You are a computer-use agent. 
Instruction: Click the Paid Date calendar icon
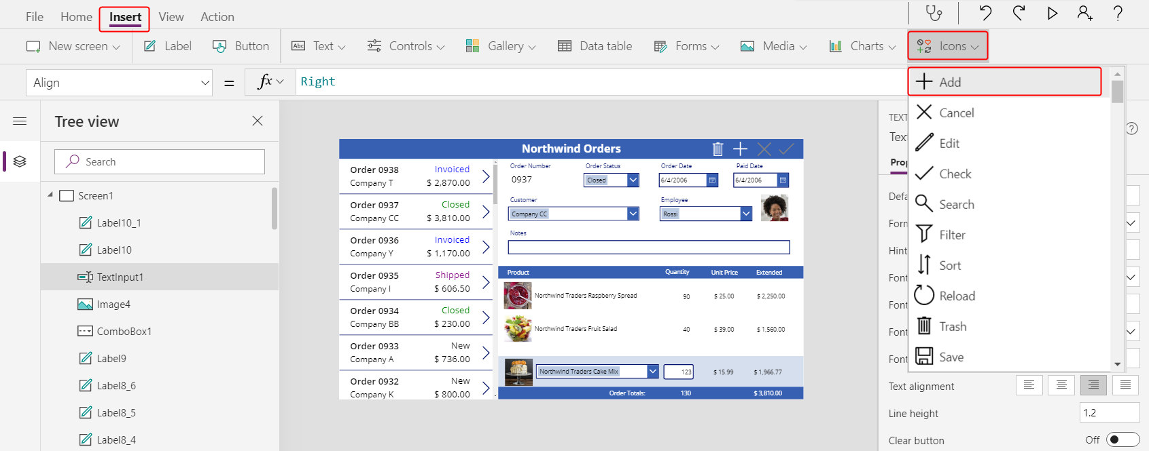(783, 180)
